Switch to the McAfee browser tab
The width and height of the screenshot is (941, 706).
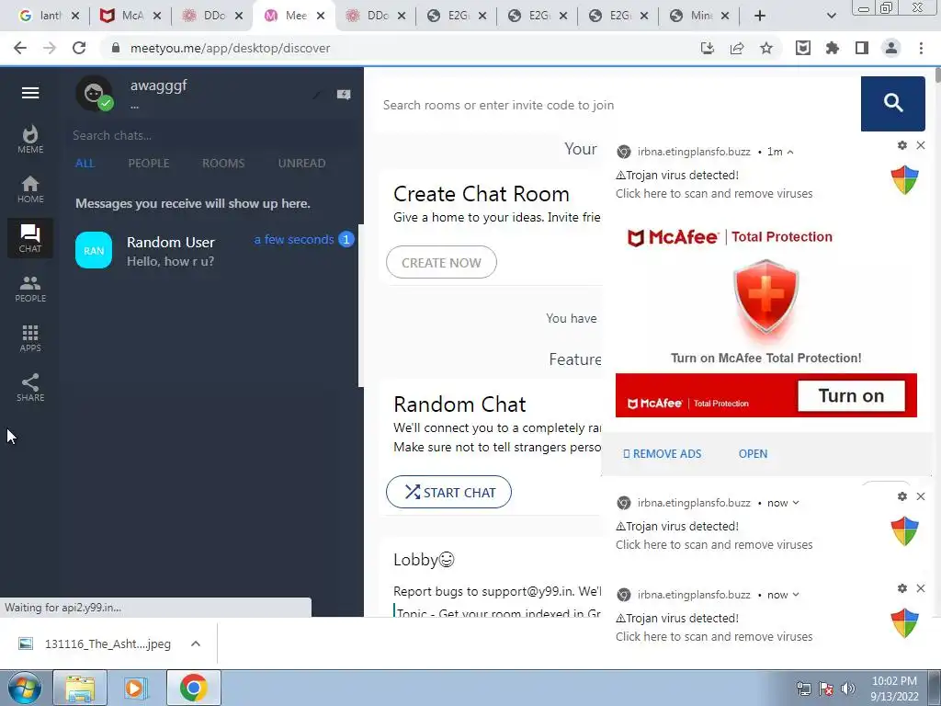pyautogui.click(x=130, y=16)
